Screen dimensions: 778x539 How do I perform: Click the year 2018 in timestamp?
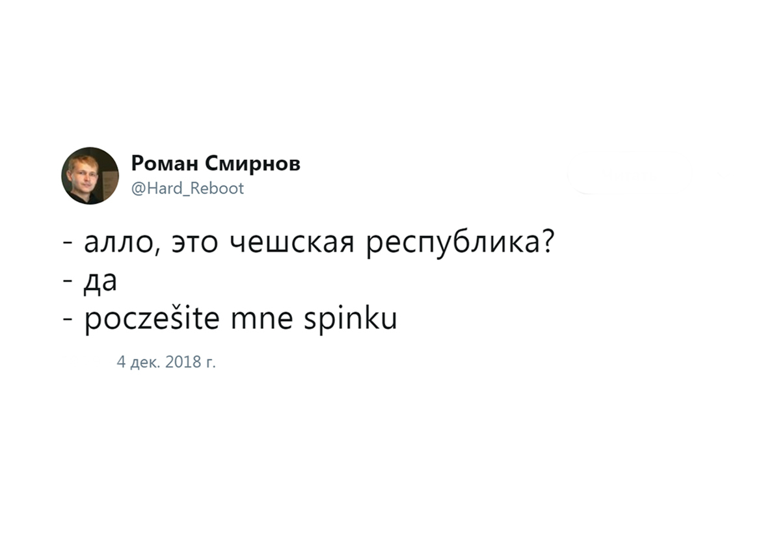pyautogui.click(x=183, y=362)
